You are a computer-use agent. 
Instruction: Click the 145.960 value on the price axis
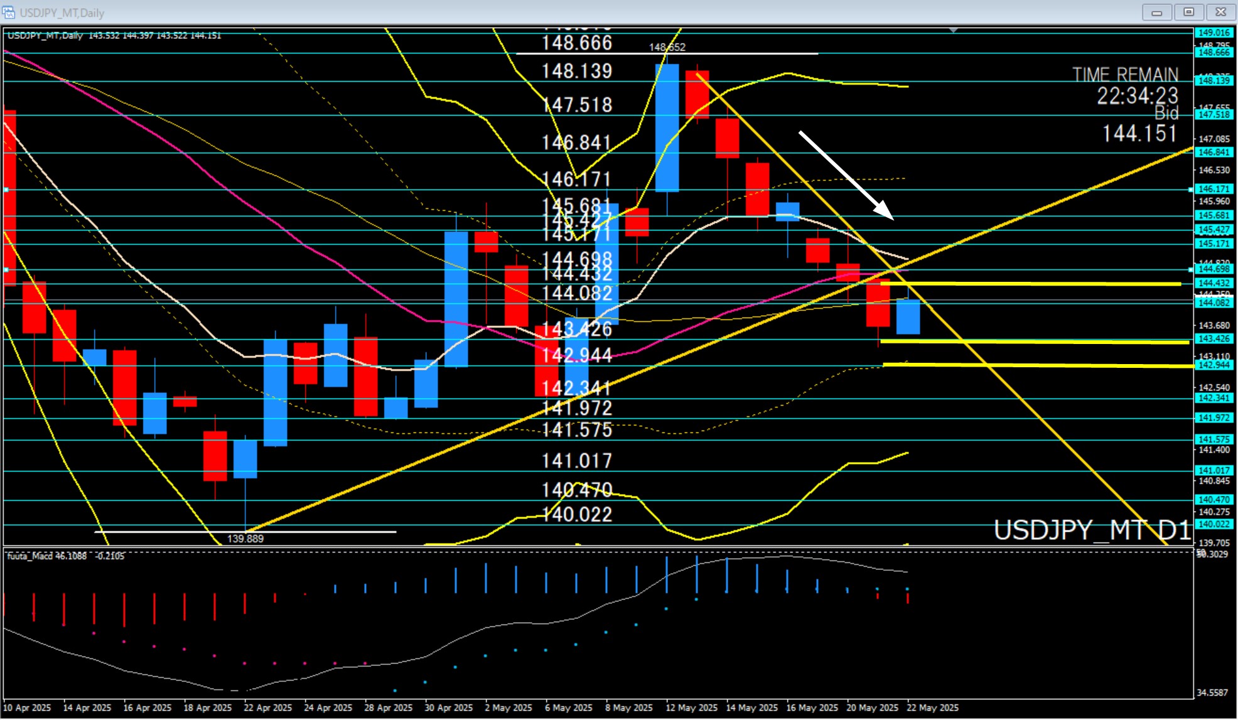[1214, 201]
